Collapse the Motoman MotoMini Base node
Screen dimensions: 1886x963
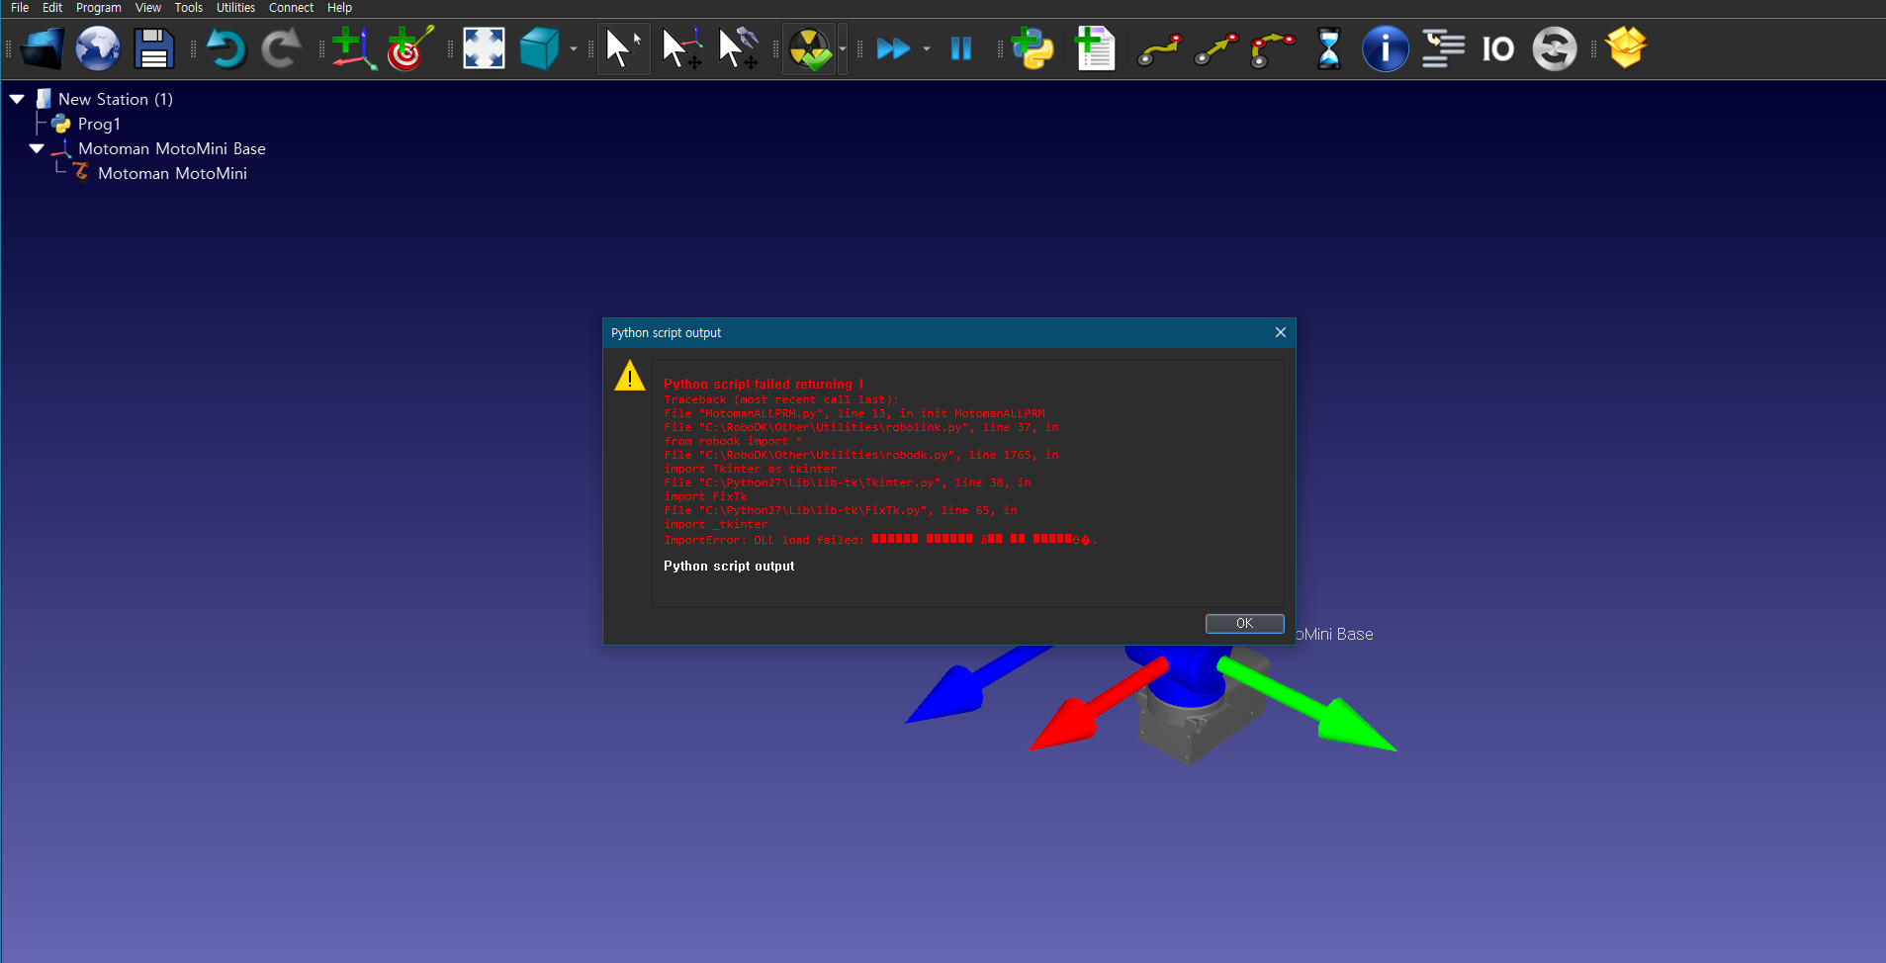click(x=37, y=148)
